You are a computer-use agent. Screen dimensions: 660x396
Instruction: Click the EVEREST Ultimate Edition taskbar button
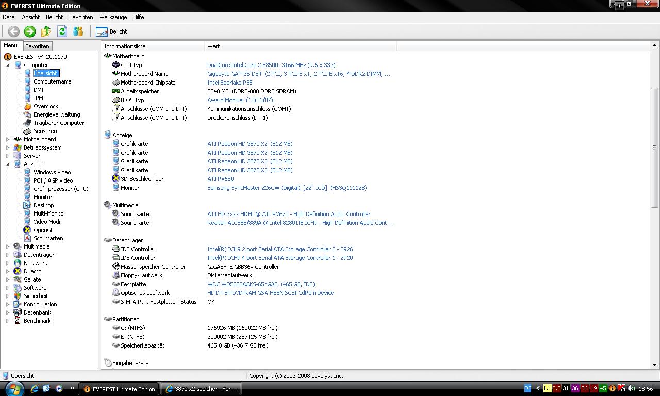119,389
